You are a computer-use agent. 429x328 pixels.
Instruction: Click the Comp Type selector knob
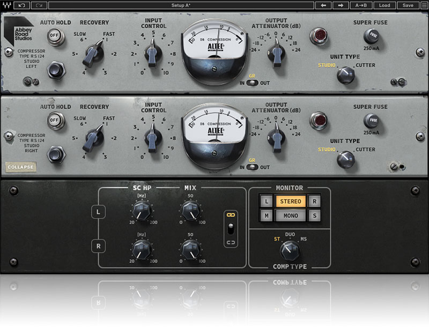290,248
